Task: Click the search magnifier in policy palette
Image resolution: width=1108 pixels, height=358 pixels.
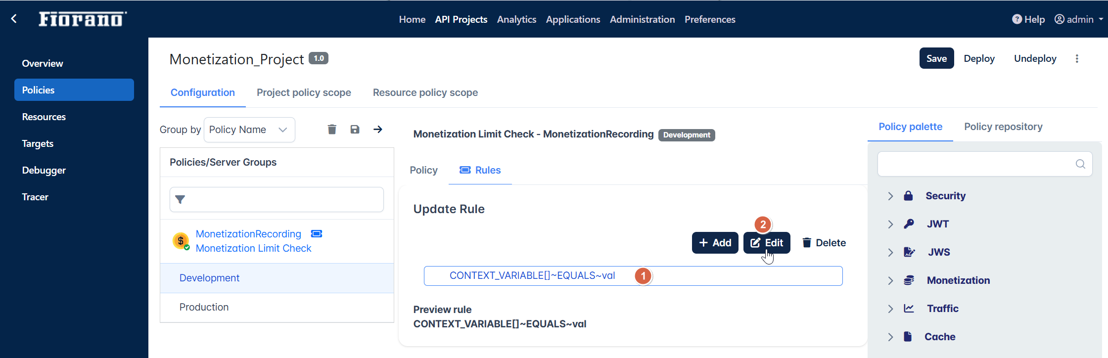Action: (x=1080, y=164)
